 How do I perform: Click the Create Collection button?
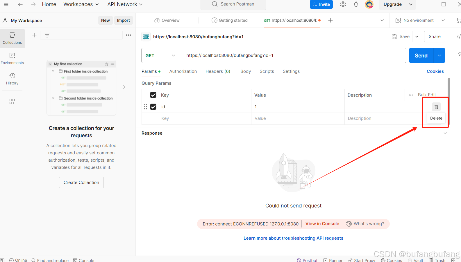(x=81, y=183)
